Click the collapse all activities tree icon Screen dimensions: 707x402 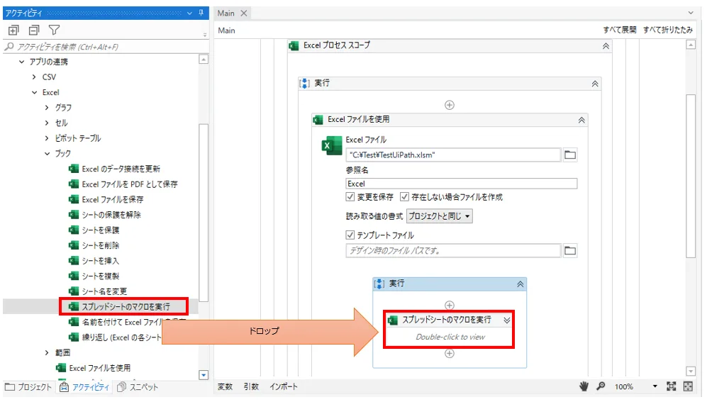tap(33, 30)
